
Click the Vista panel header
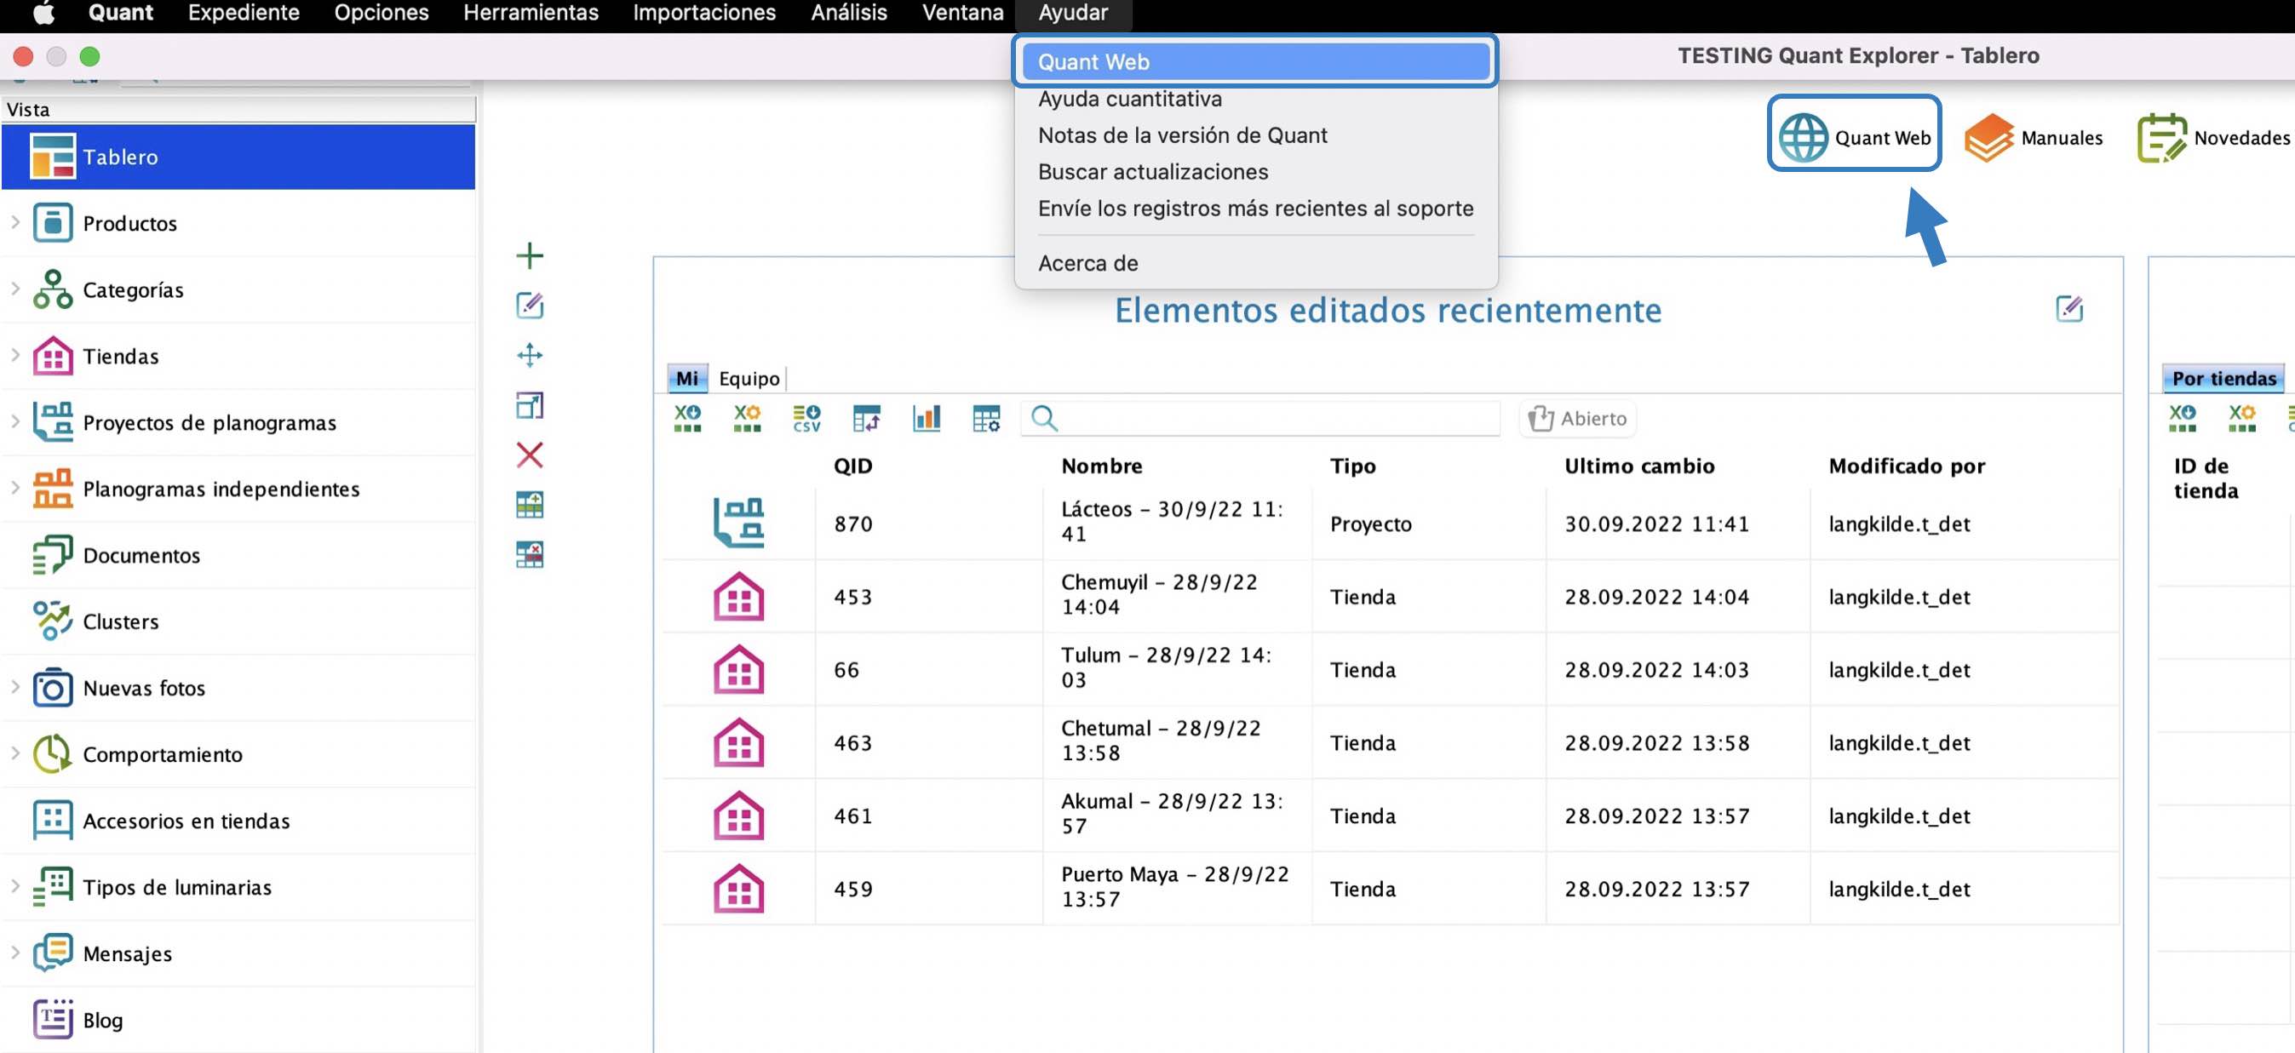(x=238, y=110)
